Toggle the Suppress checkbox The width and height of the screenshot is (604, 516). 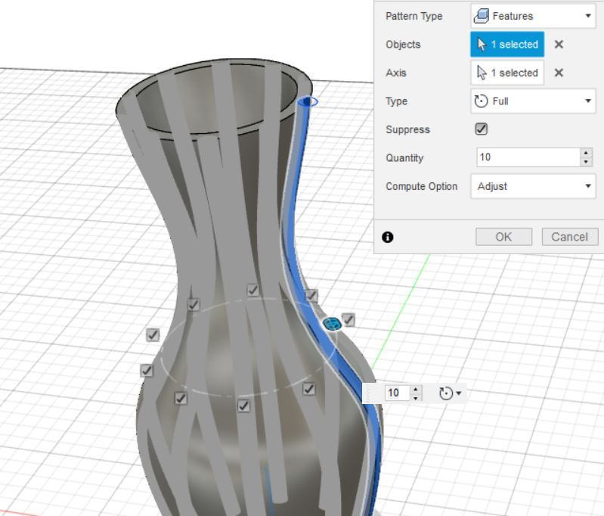pos(481,129)
